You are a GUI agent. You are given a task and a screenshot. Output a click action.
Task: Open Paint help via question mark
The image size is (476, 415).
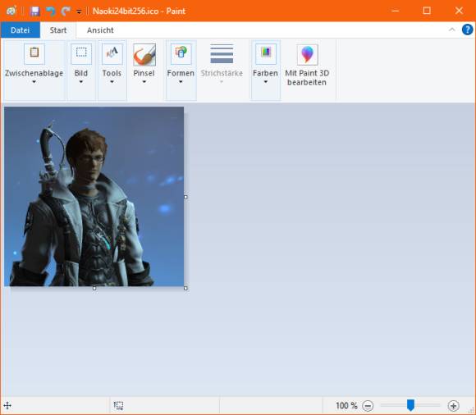(468, 30)
